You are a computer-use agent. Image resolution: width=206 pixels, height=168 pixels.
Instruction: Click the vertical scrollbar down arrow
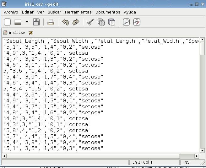(x=202, y=150)
